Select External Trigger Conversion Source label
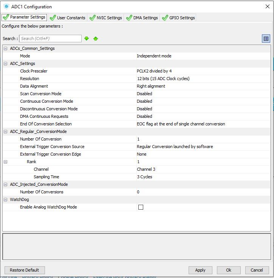Viewport: 274px width, 278px height. click(x=52, y=147)
